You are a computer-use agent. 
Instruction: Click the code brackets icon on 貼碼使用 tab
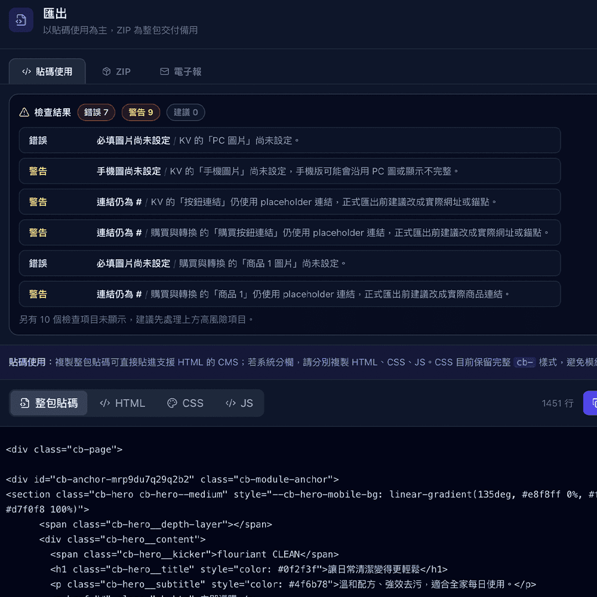coord(26,72)
